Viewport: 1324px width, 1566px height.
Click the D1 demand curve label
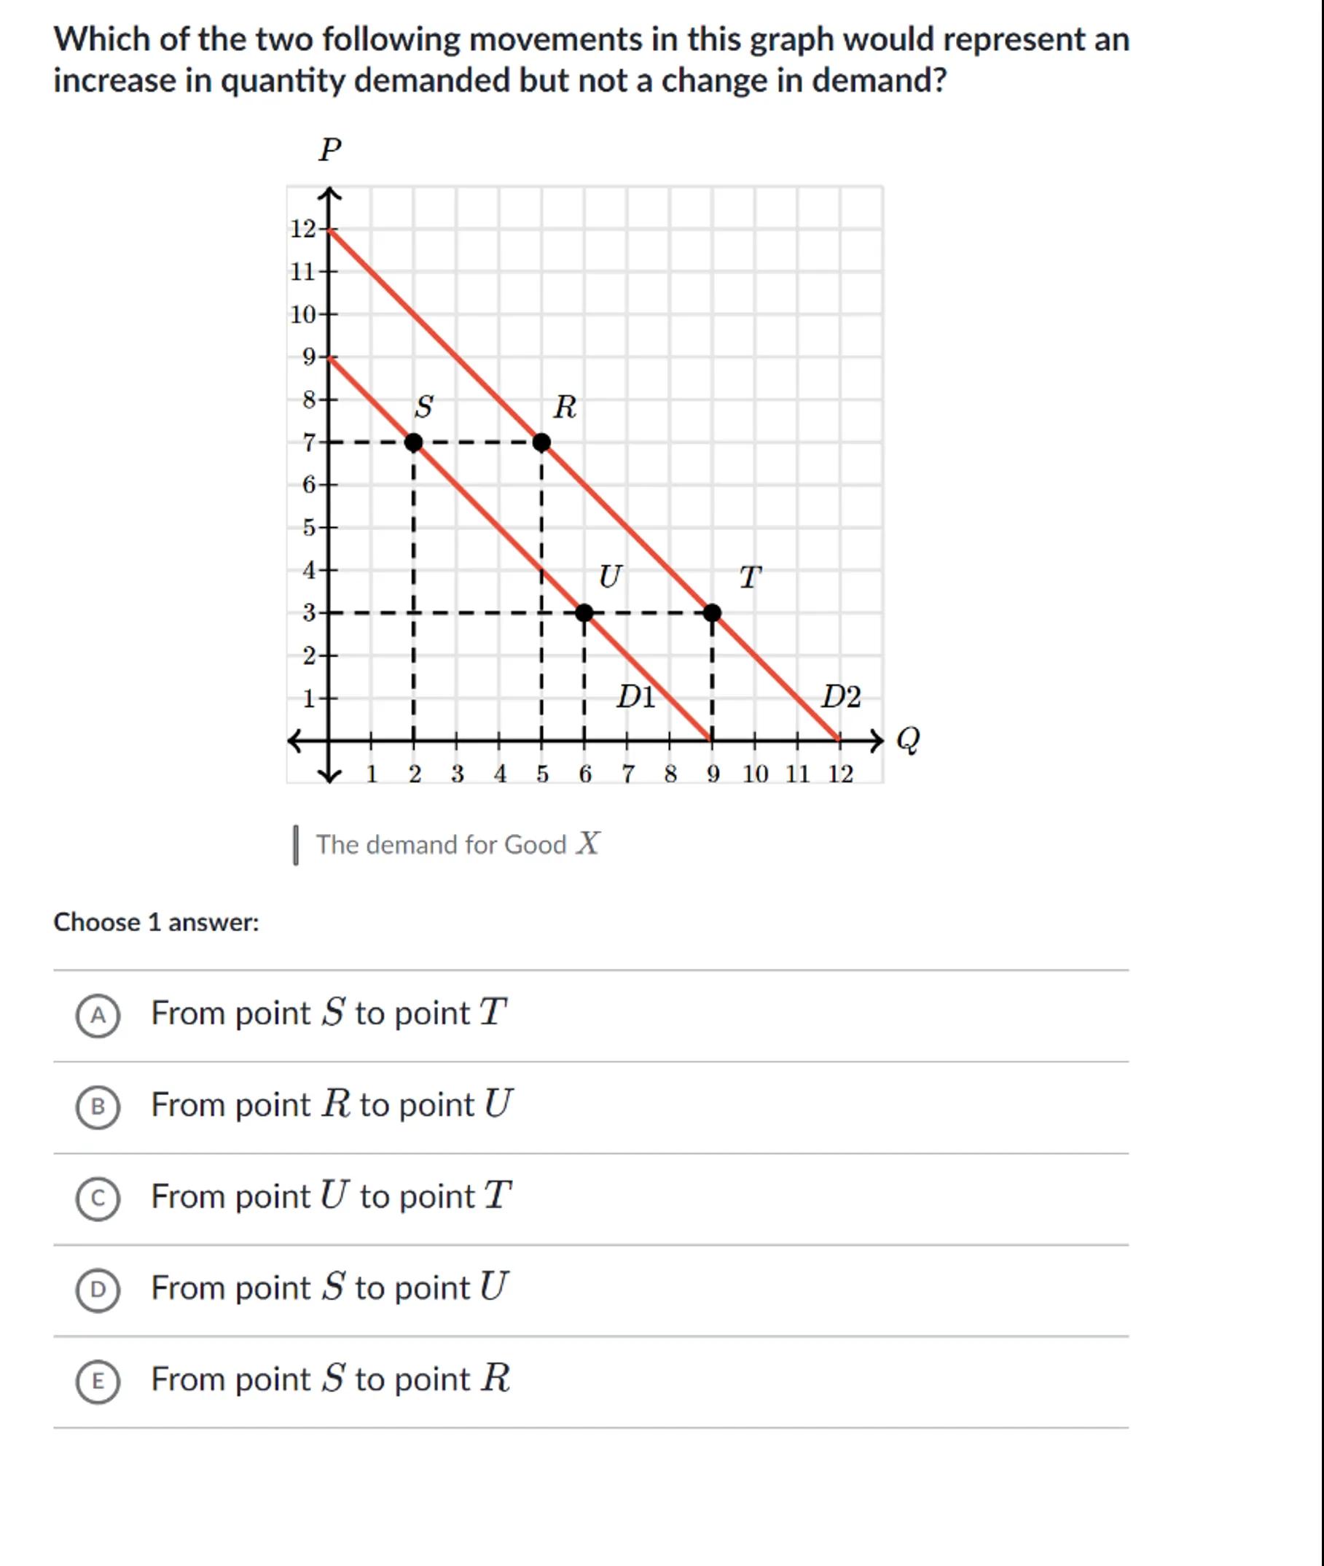(x=635, y=697)
